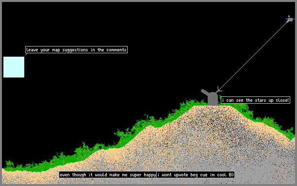Click the 'leave your map suggestions' sign
Viewport: 297px width, 186px height.
pyautogui.click(x=76, y=50)
